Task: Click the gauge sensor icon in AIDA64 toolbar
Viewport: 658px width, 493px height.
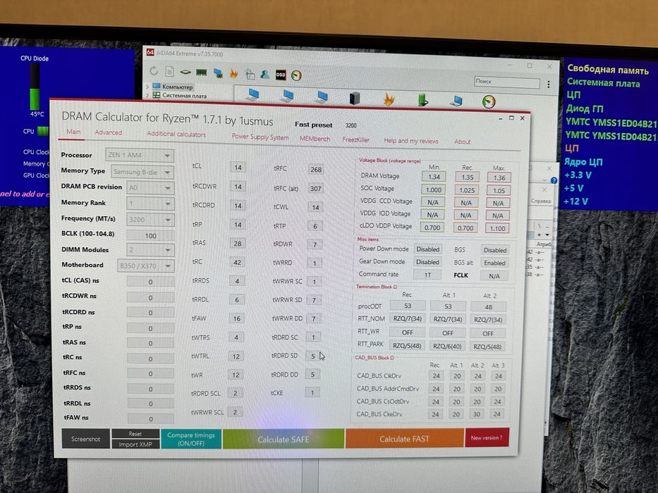Action: (x=296, y=75)
